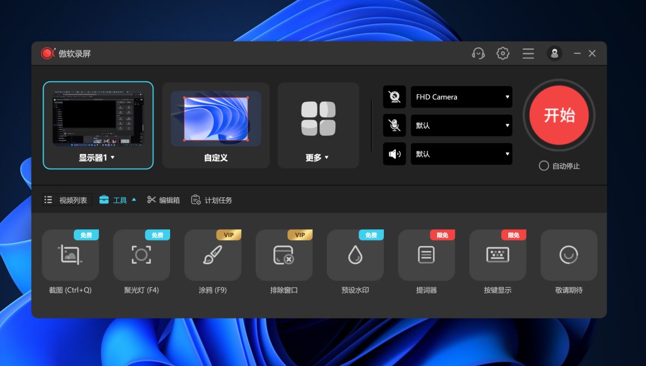Click the 截图 (Ctrl+Q) label
The width and height of the screenshot is (646, 366).
tap(71, 290)
